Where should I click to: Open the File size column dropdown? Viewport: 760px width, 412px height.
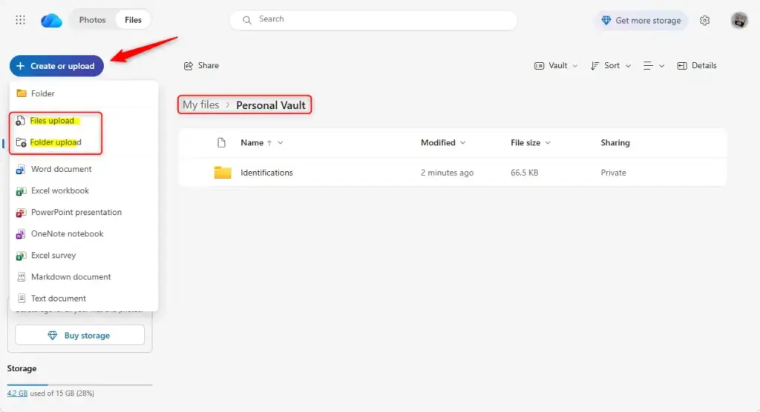pyautogui.click(x=548, y=143)
